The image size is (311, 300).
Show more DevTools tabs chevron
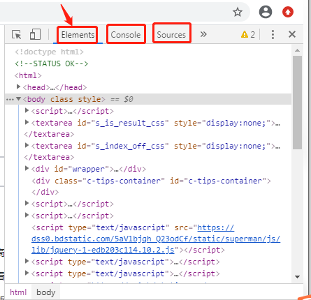click(x=203, y=34)
